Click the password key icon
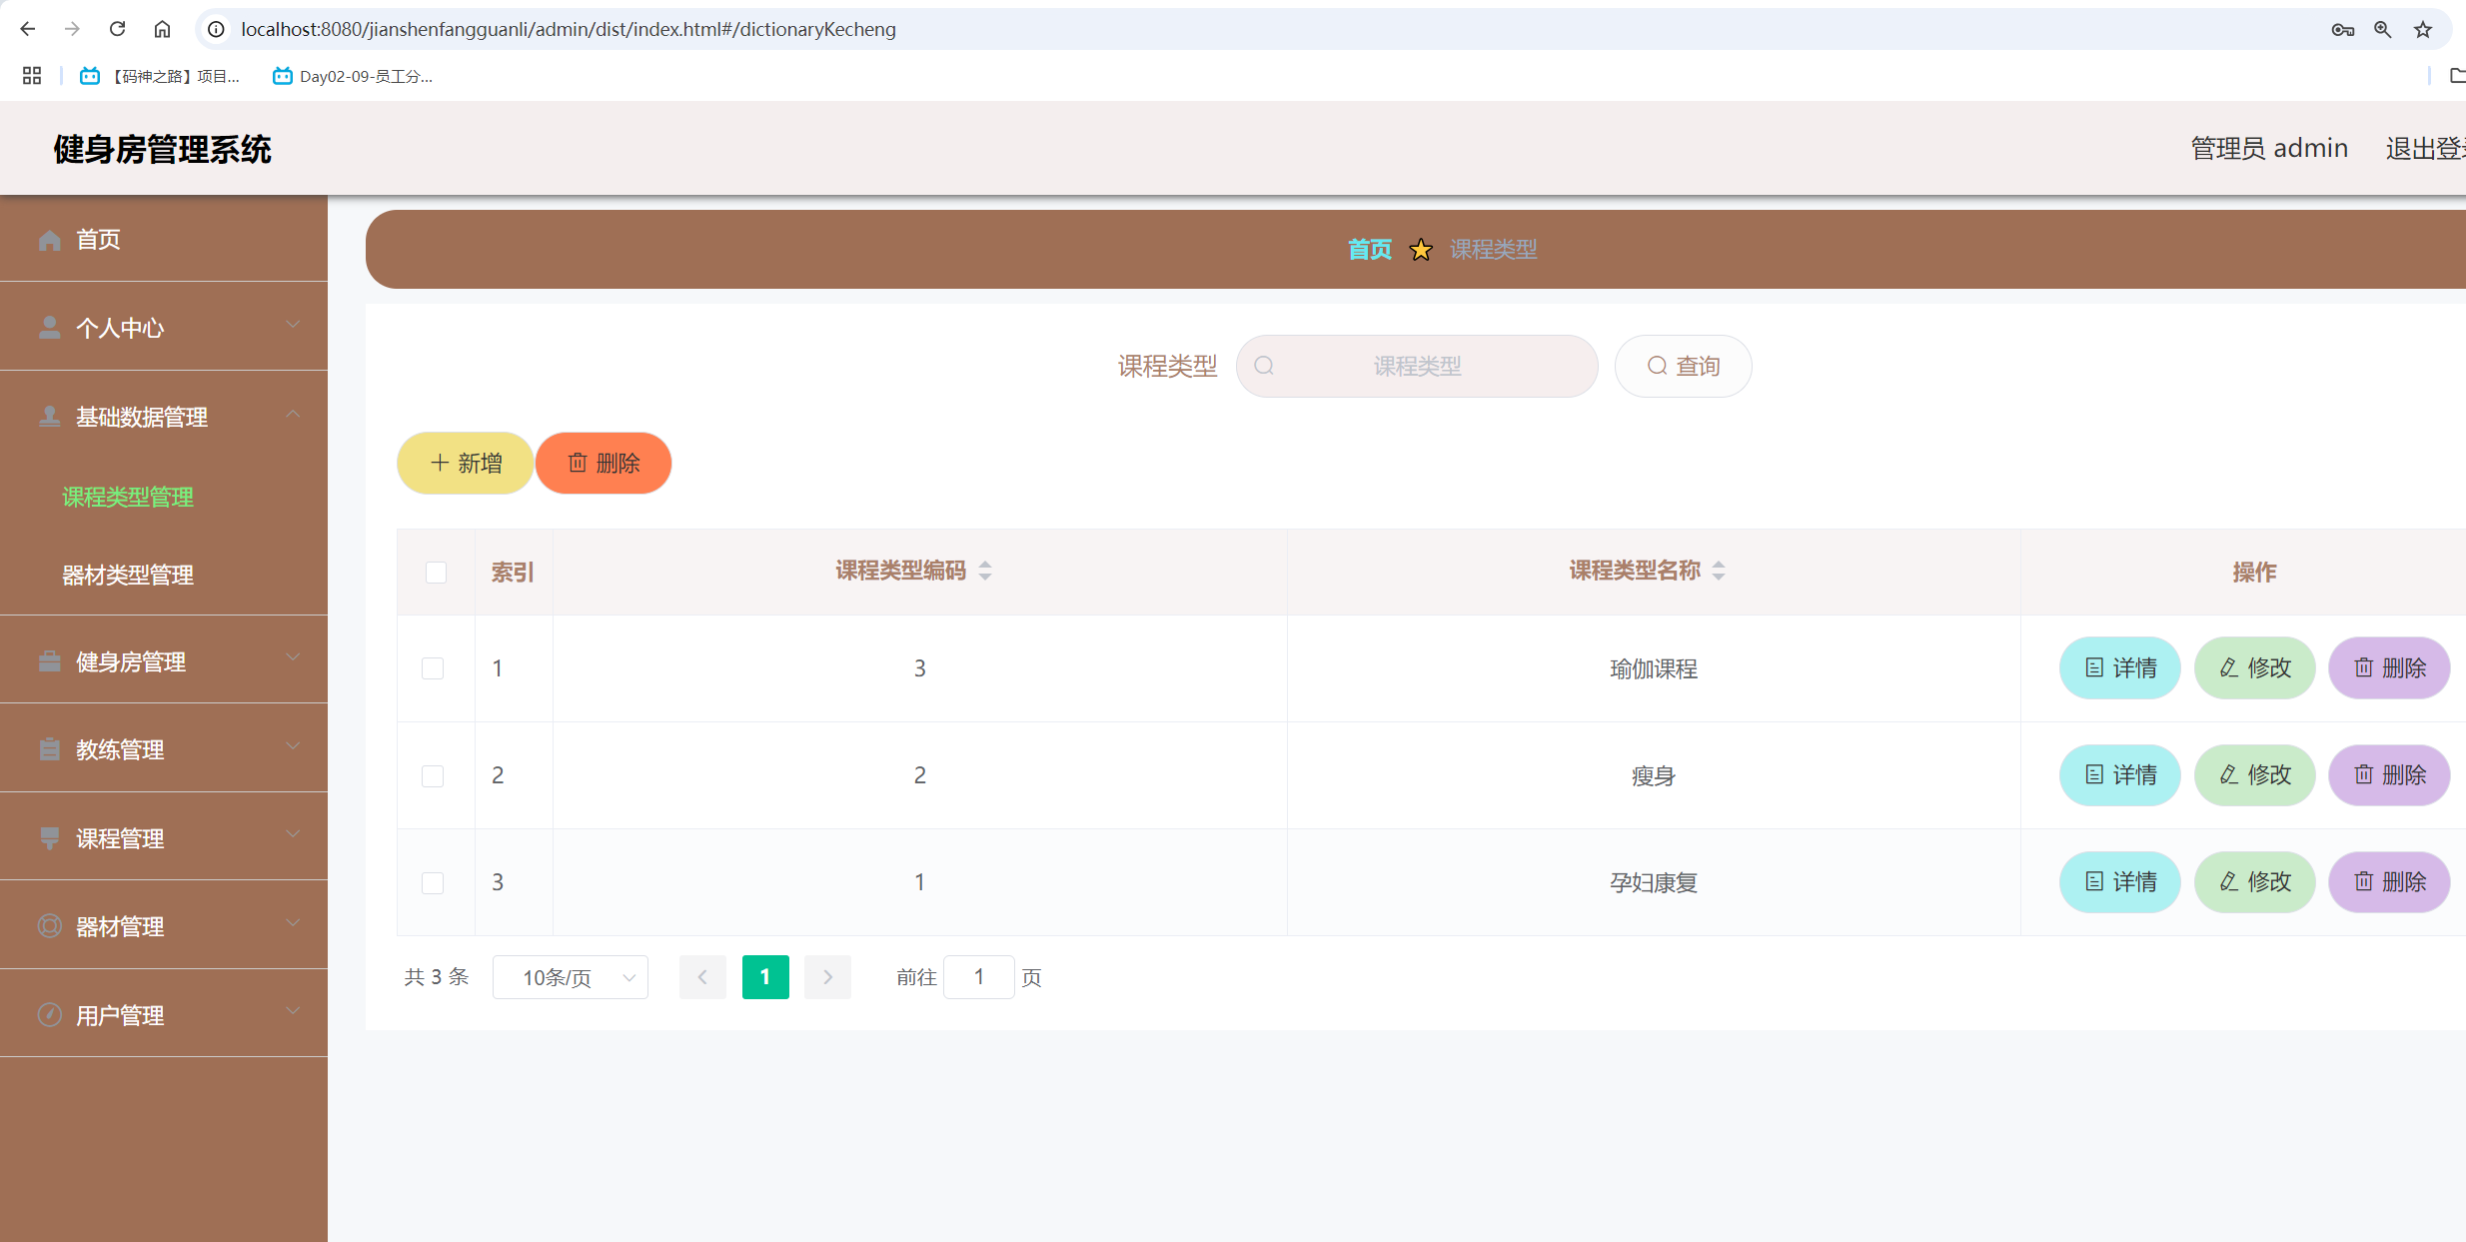The image size is (2466, 1242). click(2343, 30)
